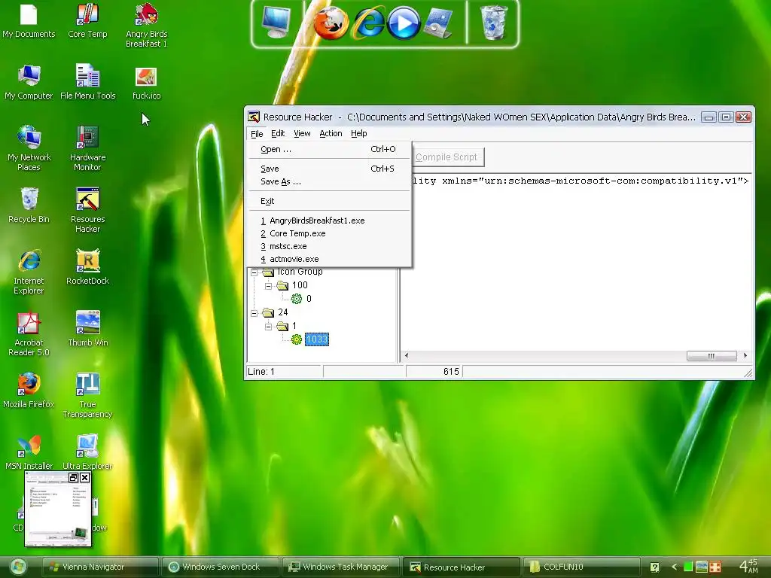Viewport: 771px width, 578px height.
Task: Click the gear icon beside resource 0
Action: tap(297, 298)
